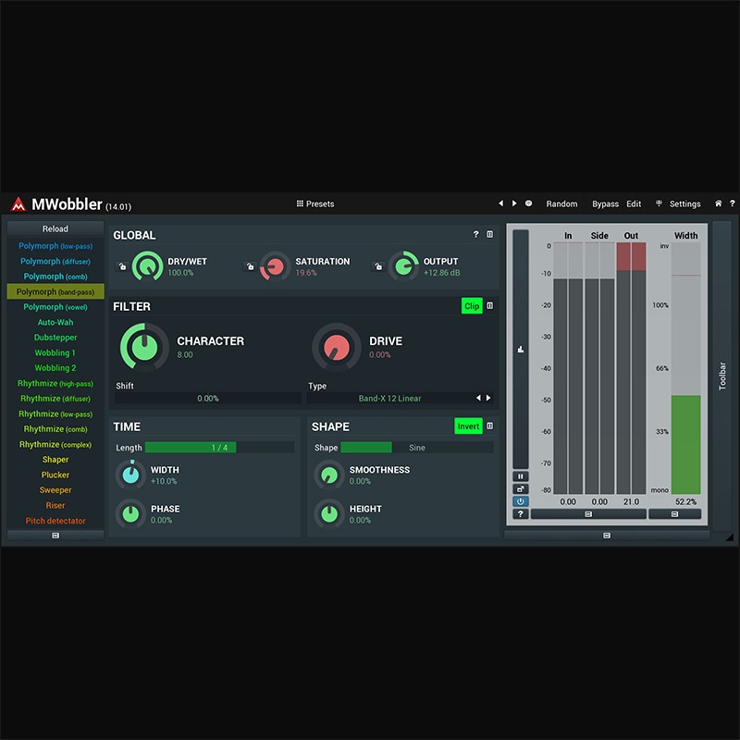Toggle the Output lock icon
Screen dimensions: 740x740
377,266
